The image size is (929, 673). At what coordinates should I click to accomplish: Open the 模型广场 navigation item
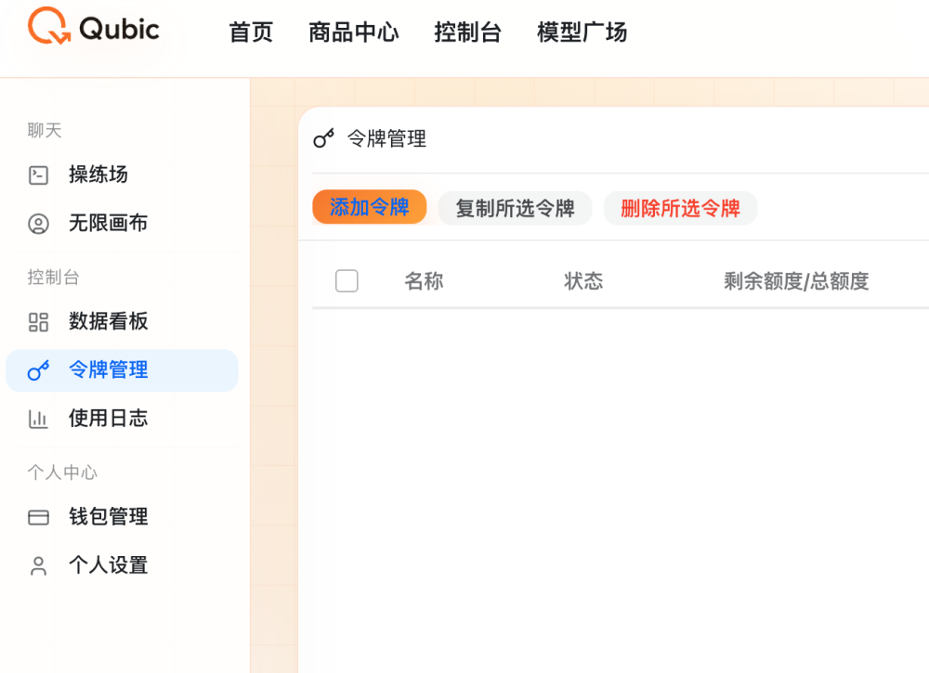(582, 32)
